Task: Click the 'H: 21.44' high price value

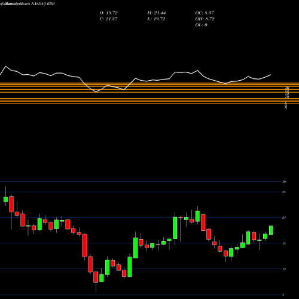Action: pyautogui.click(x=157, y=13)
